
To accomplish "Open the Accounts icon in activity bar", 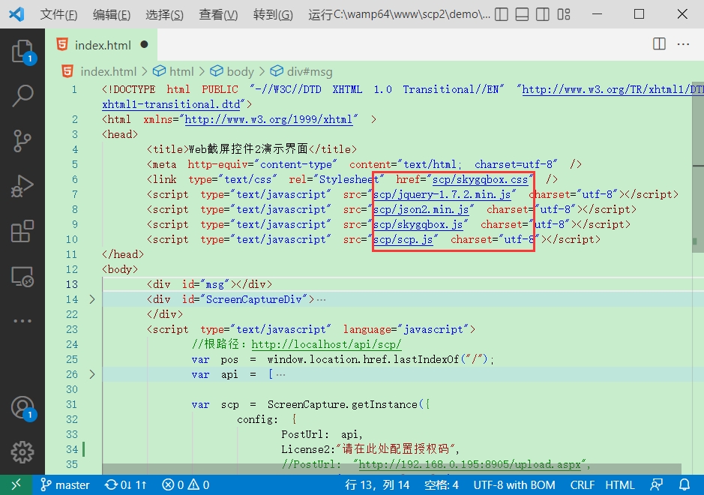I will click(x=22, y=407).
